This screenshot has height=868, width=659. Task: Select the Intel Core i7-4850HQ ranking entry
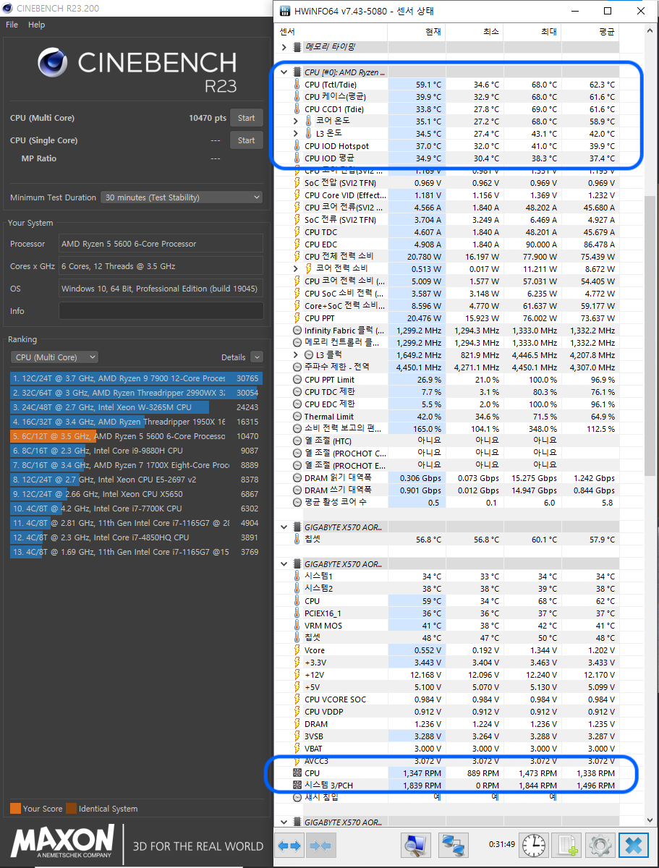136,537
